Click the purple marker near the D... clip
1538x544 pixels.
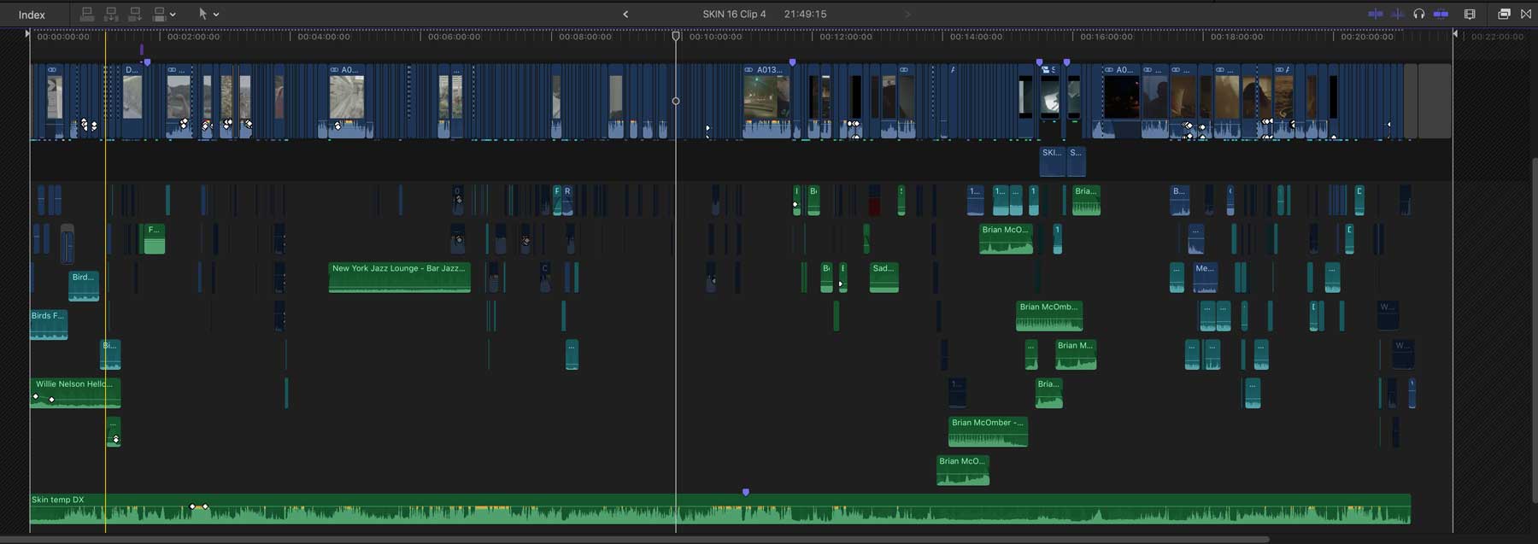pyautogui.click(x=147, y=62)
